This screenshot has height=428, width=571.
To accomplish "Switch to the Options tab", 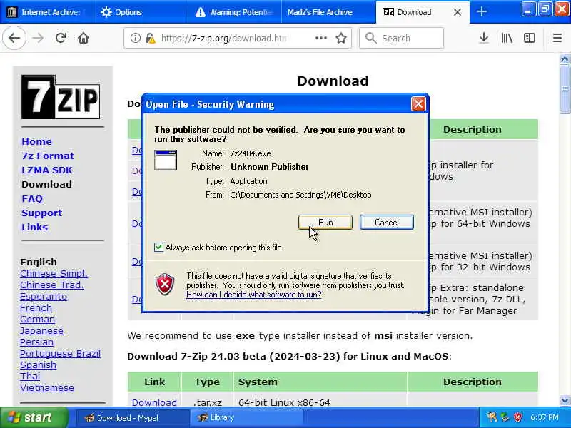I will pyautogui.click(x=141, y=12).
